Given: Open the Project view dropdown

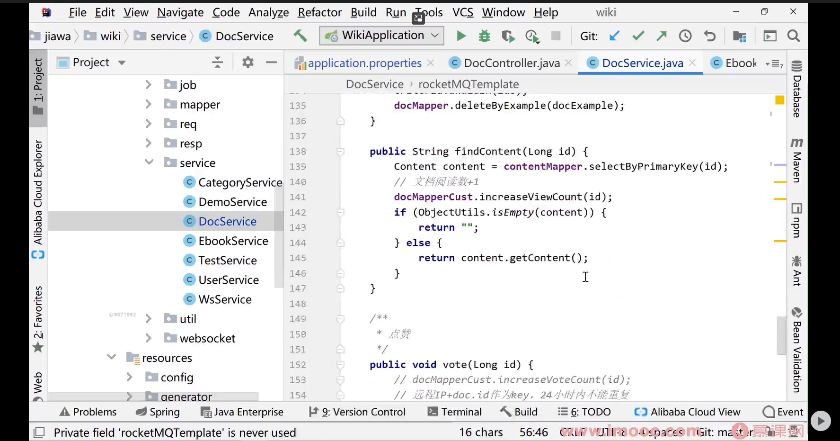Looking at the screenshot, I should [x=122, y=63].
